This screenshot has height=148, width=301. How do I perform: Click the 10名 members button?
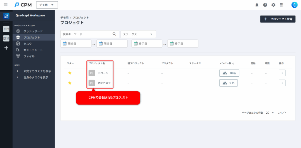tap(229, 73)
